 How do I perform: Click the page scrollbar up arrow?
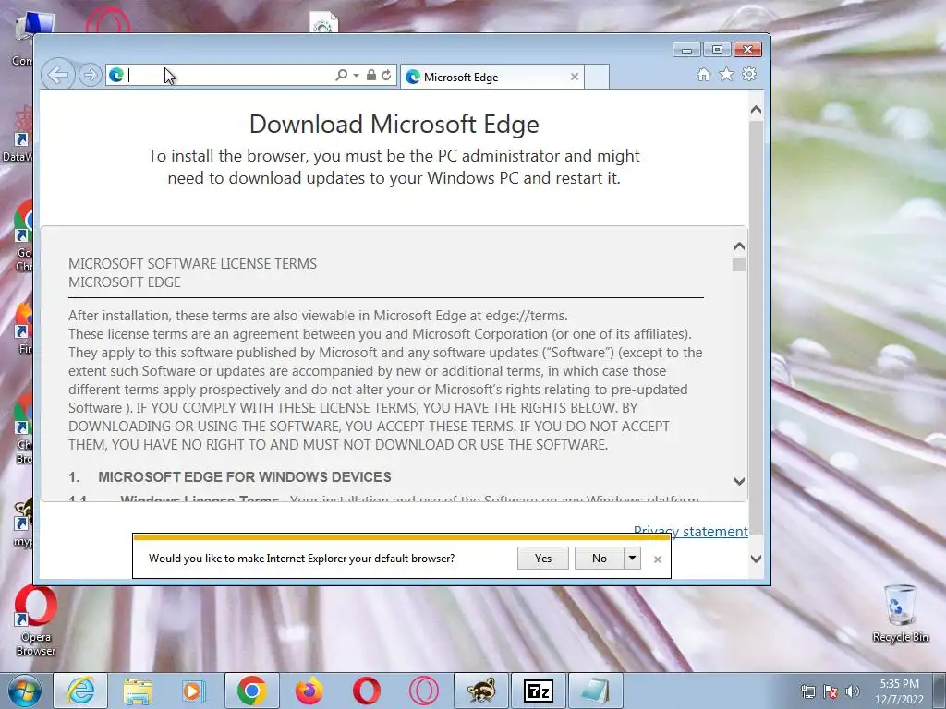pos(756,110)
